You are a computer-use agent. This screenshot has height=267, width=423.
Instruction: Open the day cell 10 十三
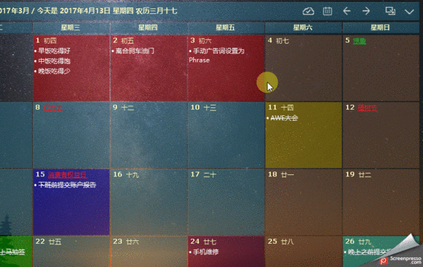click(x=226, y=135)
